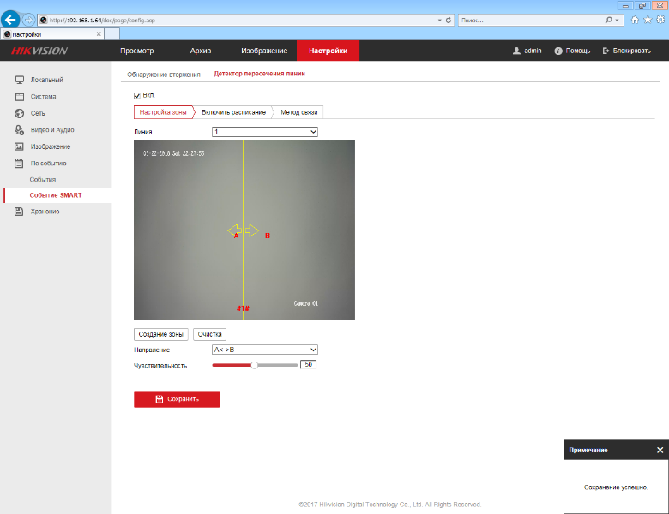This screenshot has height=514, width=669.
Task: Click the По событию calendar icon
Action: pyautogui.click(x=19, y=164)
